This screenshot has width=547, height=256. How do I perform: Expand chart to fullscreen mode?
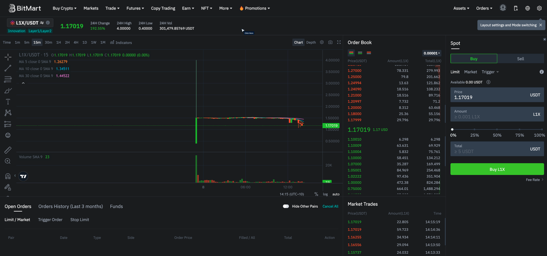(x=339, y=42)
